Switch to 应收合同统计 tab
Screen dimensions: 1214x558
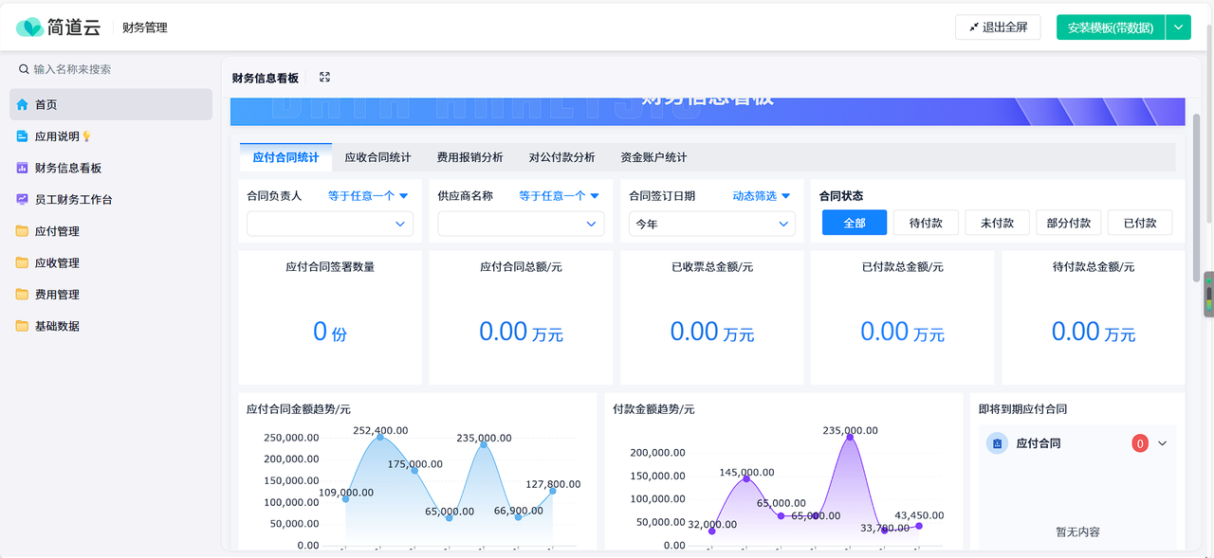[x=377, y=157]
